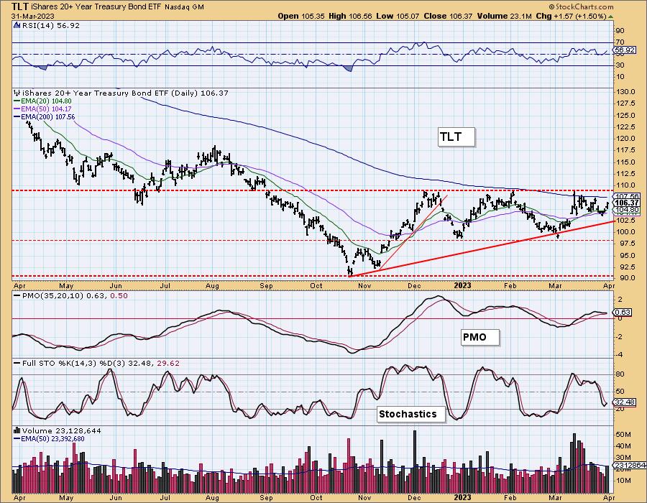Click the TLT ticker symbol in header

coord(20,6)
